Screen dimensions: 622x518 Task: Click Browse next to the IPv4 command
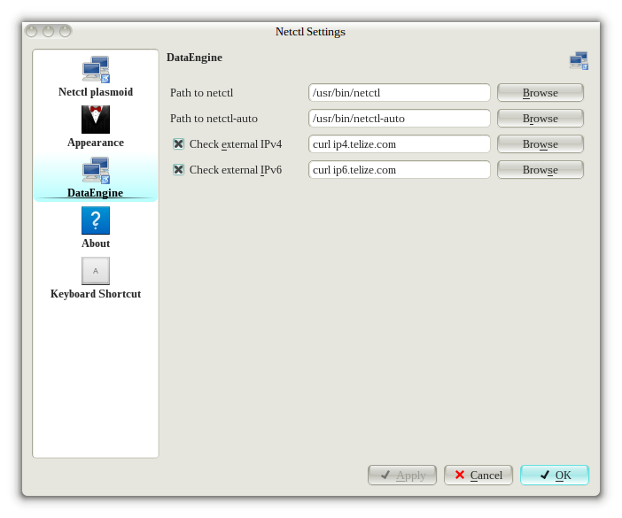540,144
